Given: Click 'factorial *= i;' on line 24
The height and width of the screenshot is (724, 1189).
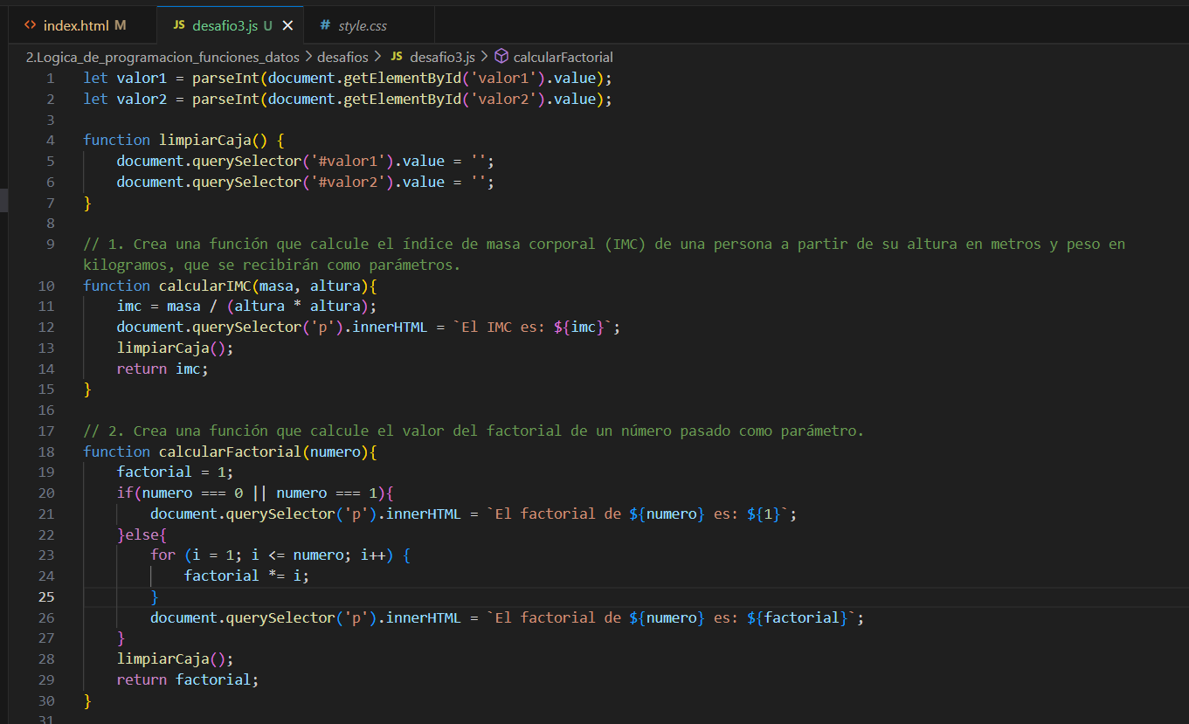Looking at the screenshot, I should pos(246,576).
